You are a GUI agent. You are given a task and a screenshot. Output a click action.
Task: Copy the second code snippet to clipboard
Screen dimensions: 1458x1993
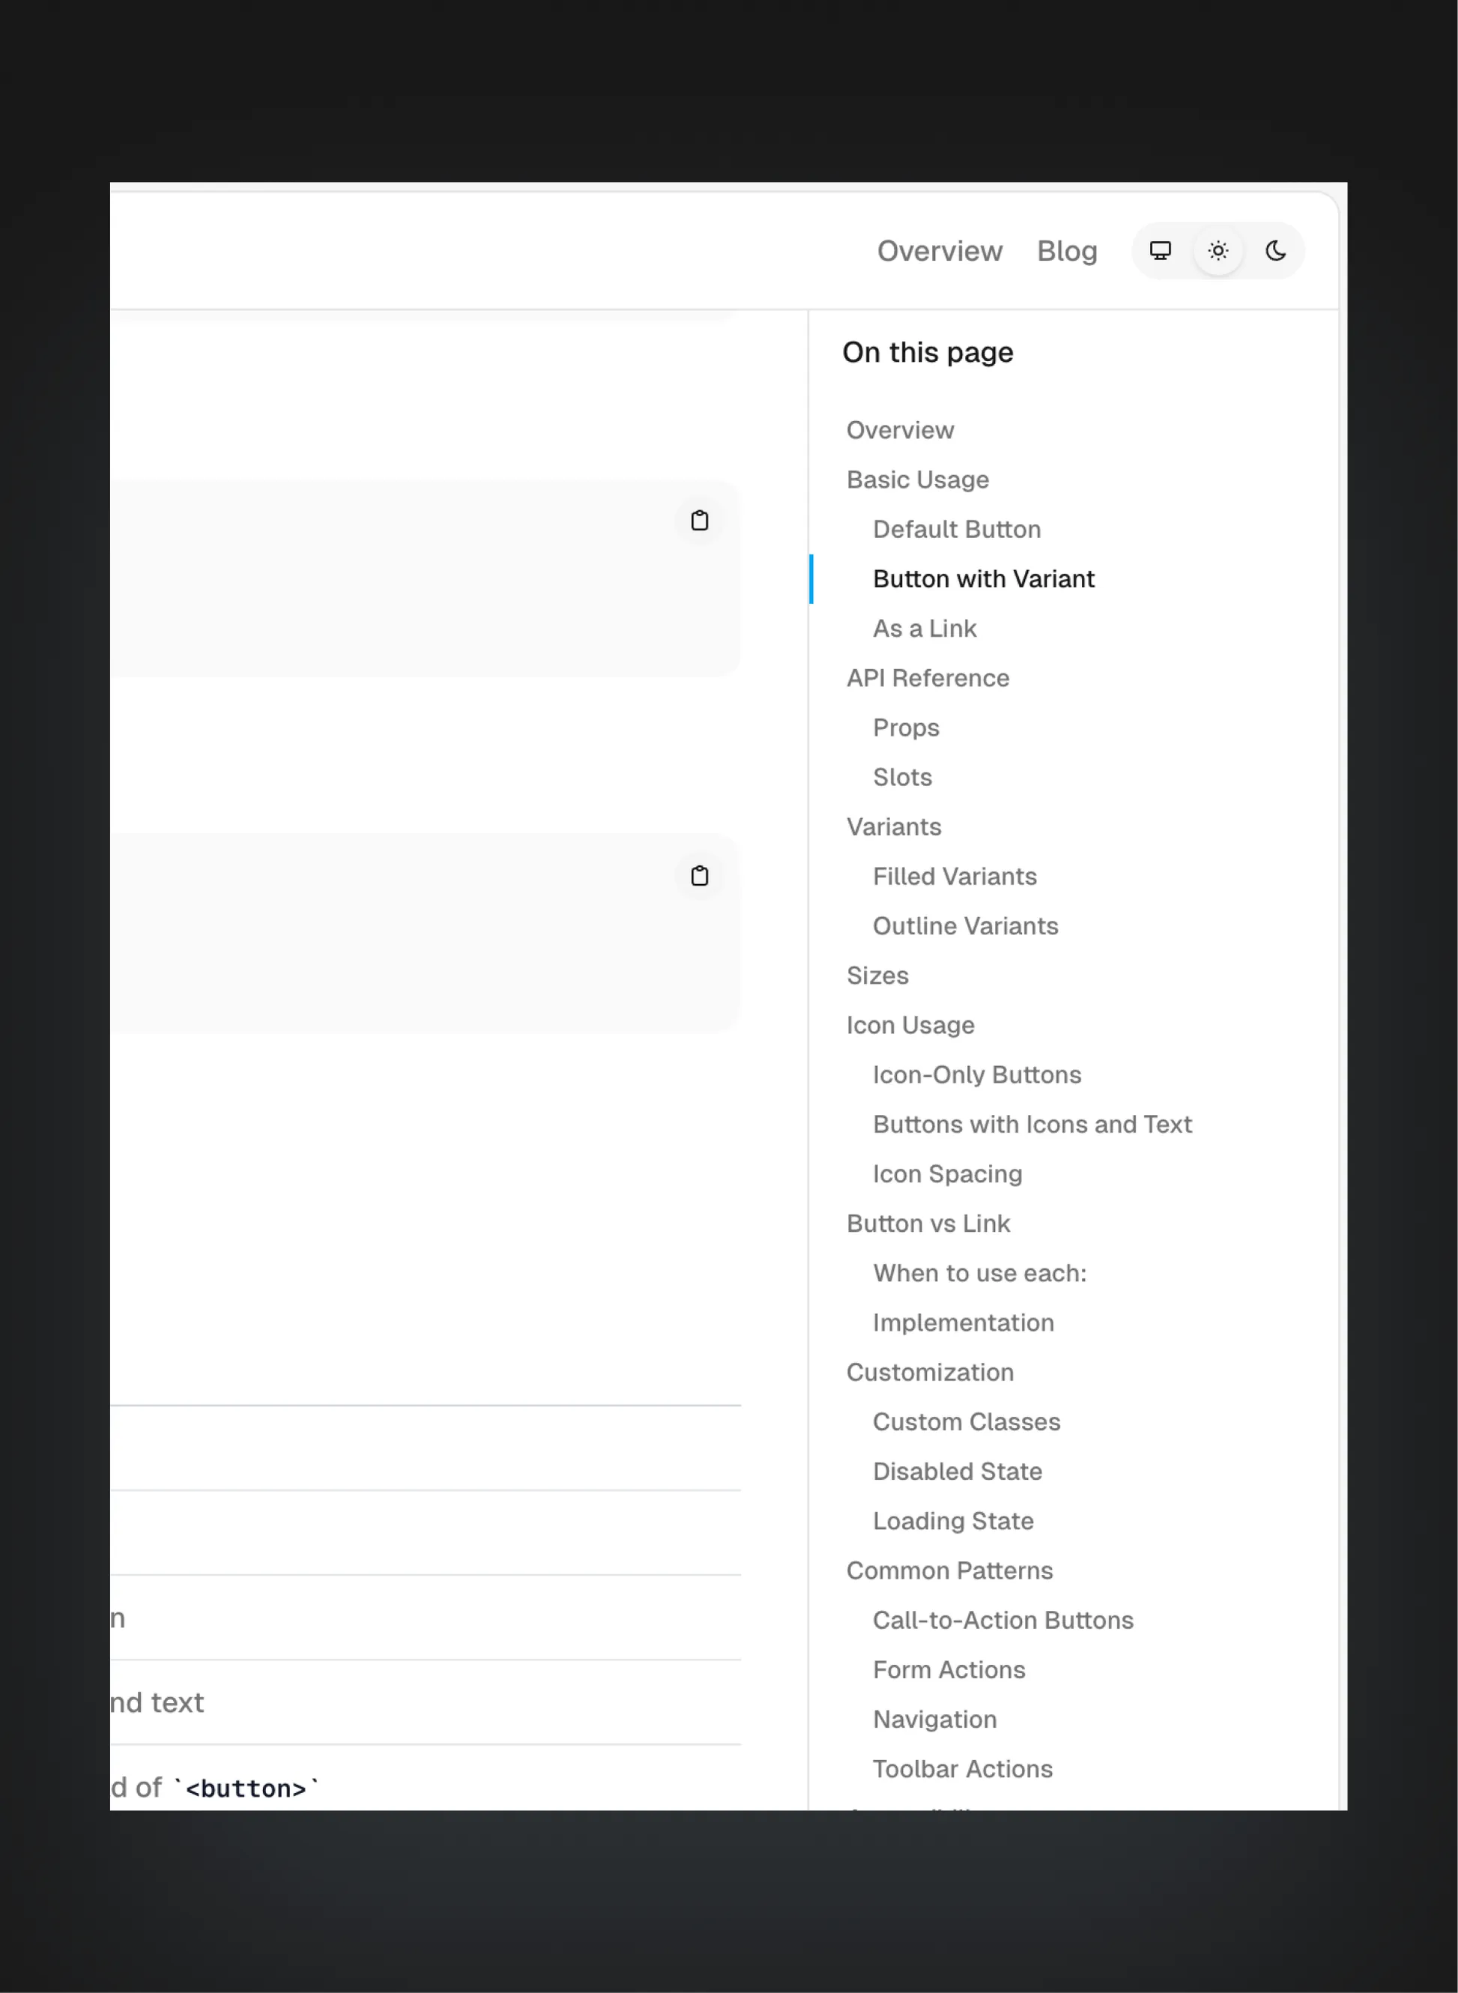pyautogui.click(x=700, y=876)
